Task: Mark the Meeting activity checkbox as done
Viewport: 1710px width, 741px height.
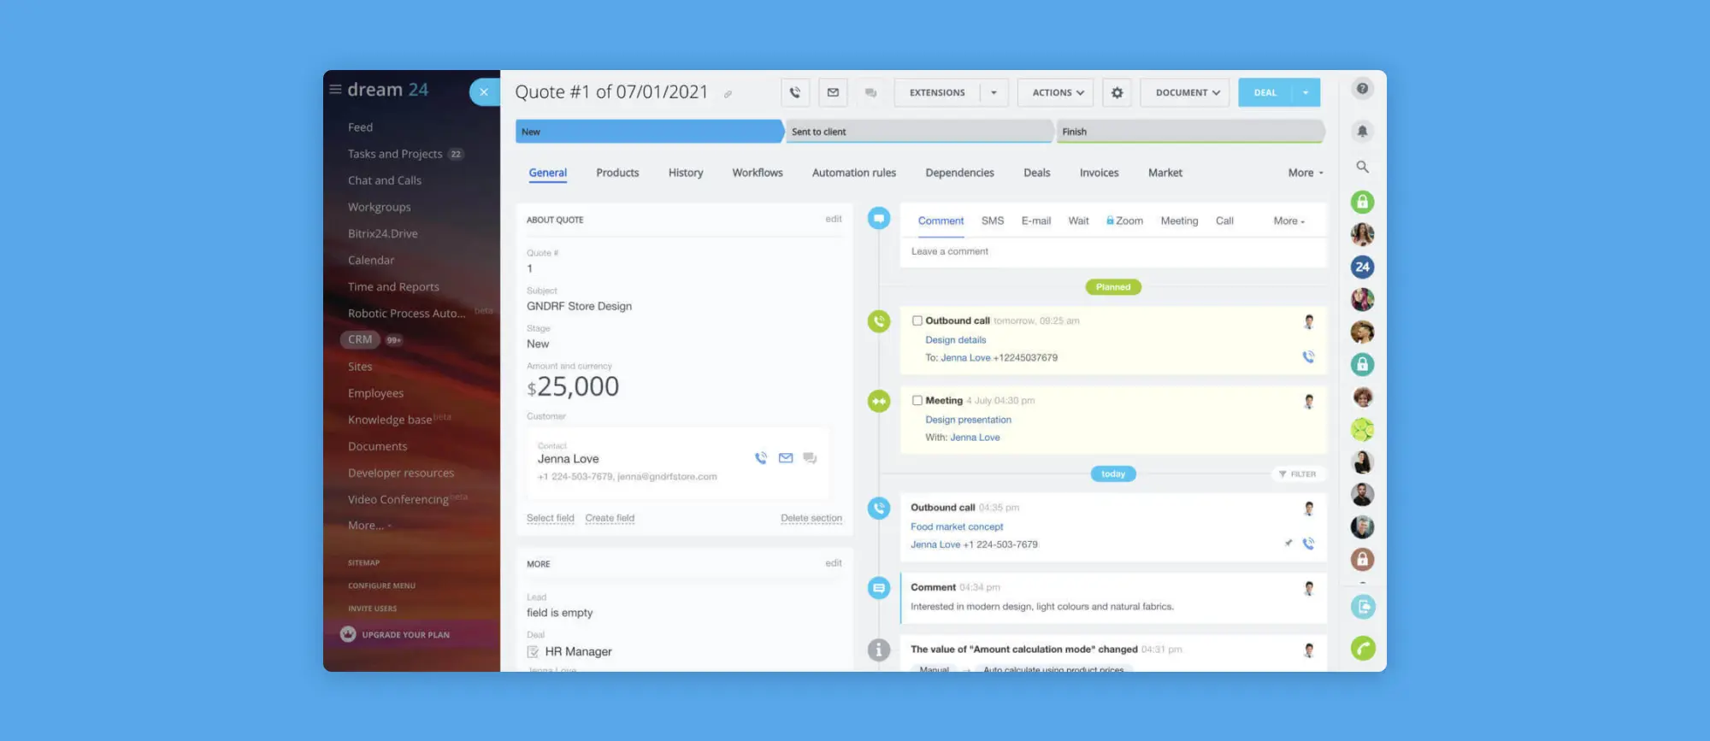Action: pyautogui.click(x=917, y=400)
